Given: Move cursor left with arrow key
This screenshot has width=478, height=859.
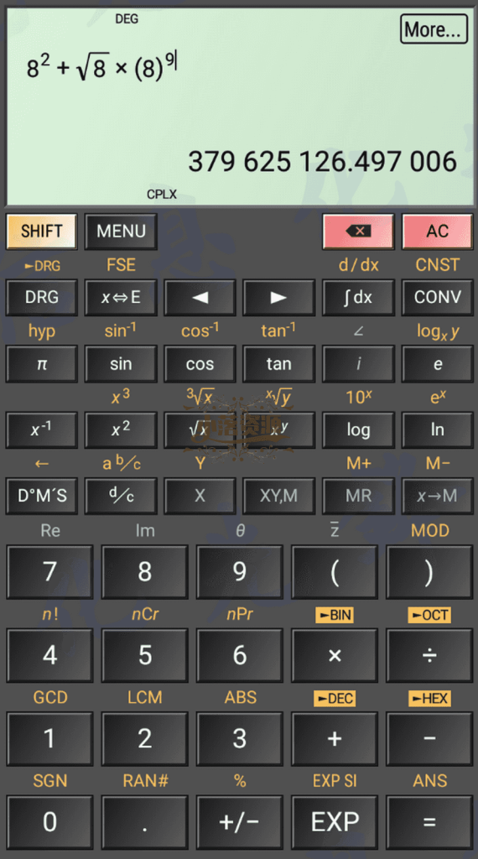Looking at the screenshot, I should (x=200, y=298).
